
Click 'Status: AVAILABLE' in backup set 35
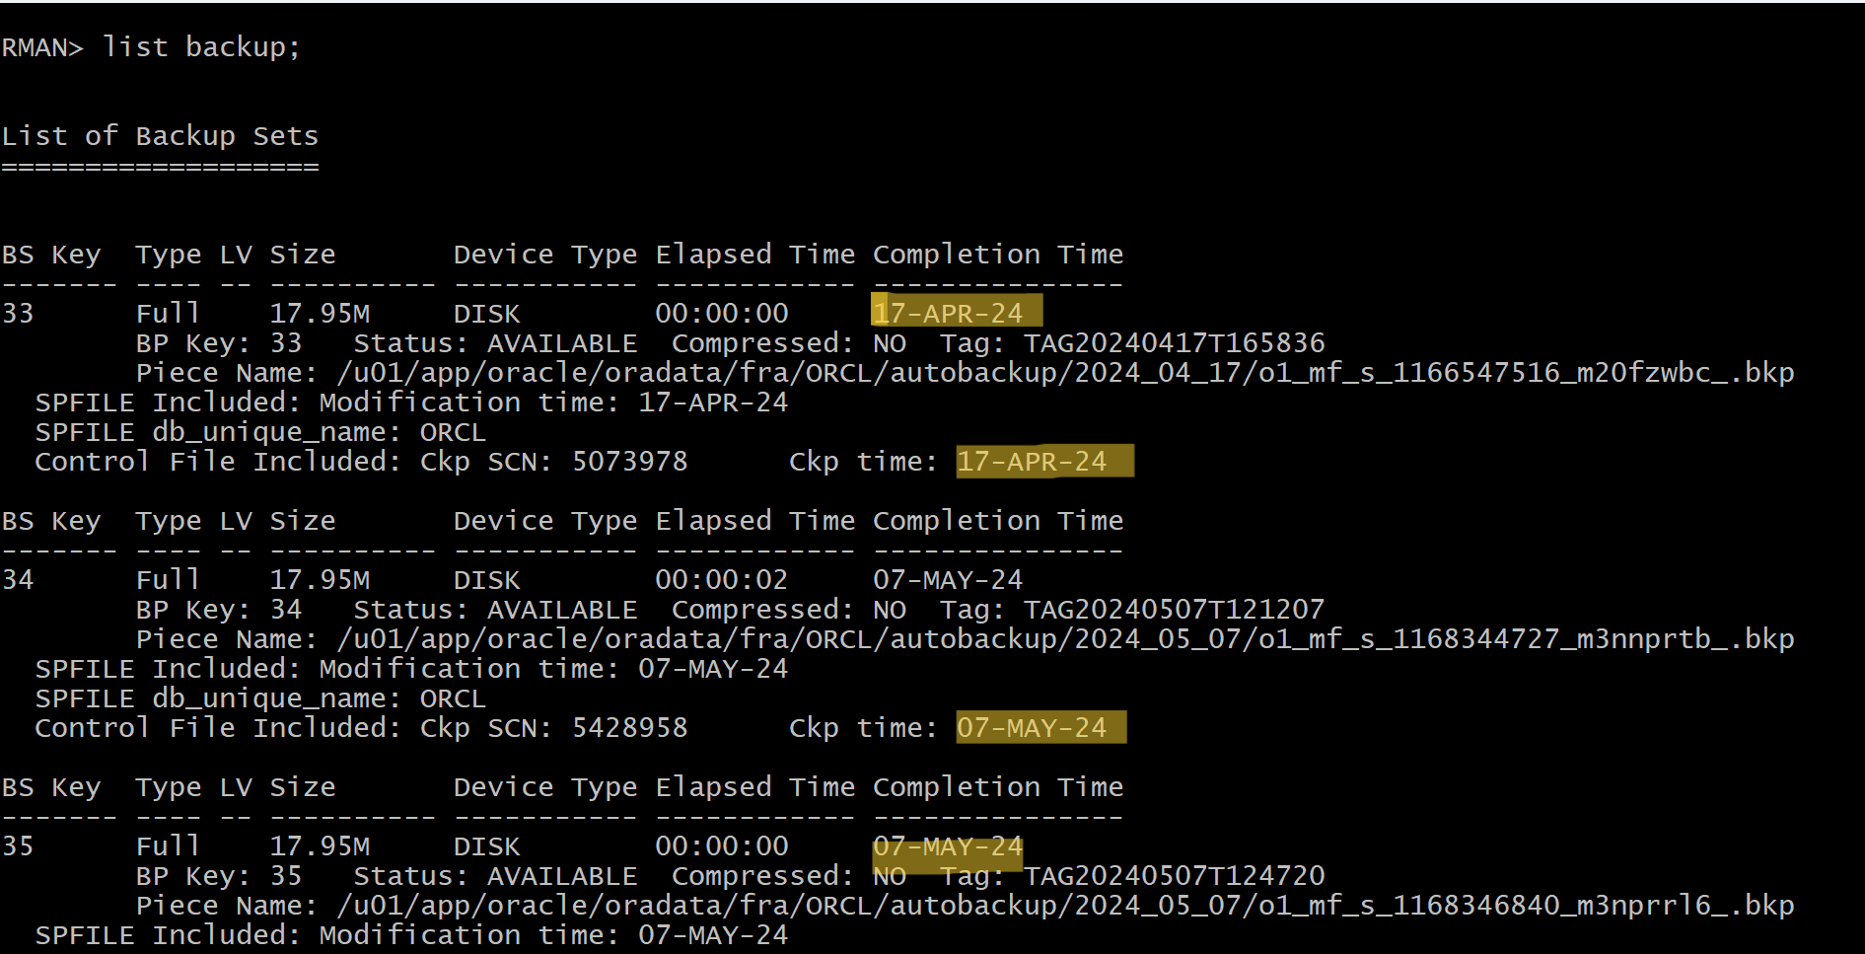[496, 876]
